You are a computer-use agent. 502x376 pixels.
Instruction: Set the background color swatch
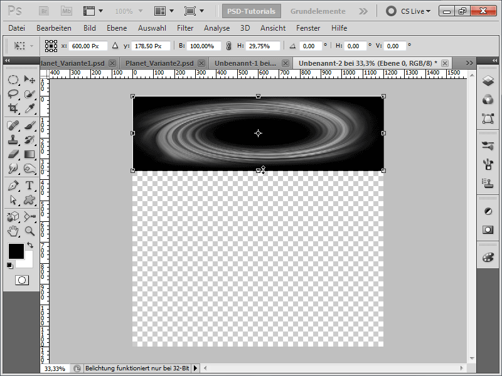pyautogui.click(x=28, y=263)
